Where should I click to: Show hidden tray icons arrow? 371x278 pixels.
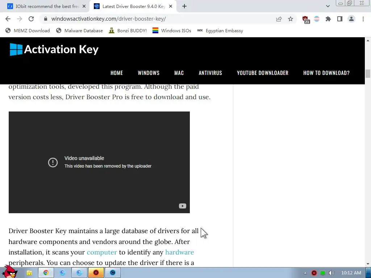(x=305, y=273)
